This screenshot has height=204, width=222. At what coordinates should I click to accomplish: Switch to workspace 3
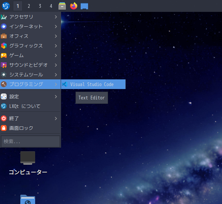[x=40, y=6]
